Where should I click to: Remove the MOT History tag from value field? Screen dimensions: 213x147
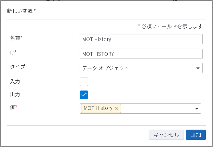pyautogui.click(x=117, y=109)
